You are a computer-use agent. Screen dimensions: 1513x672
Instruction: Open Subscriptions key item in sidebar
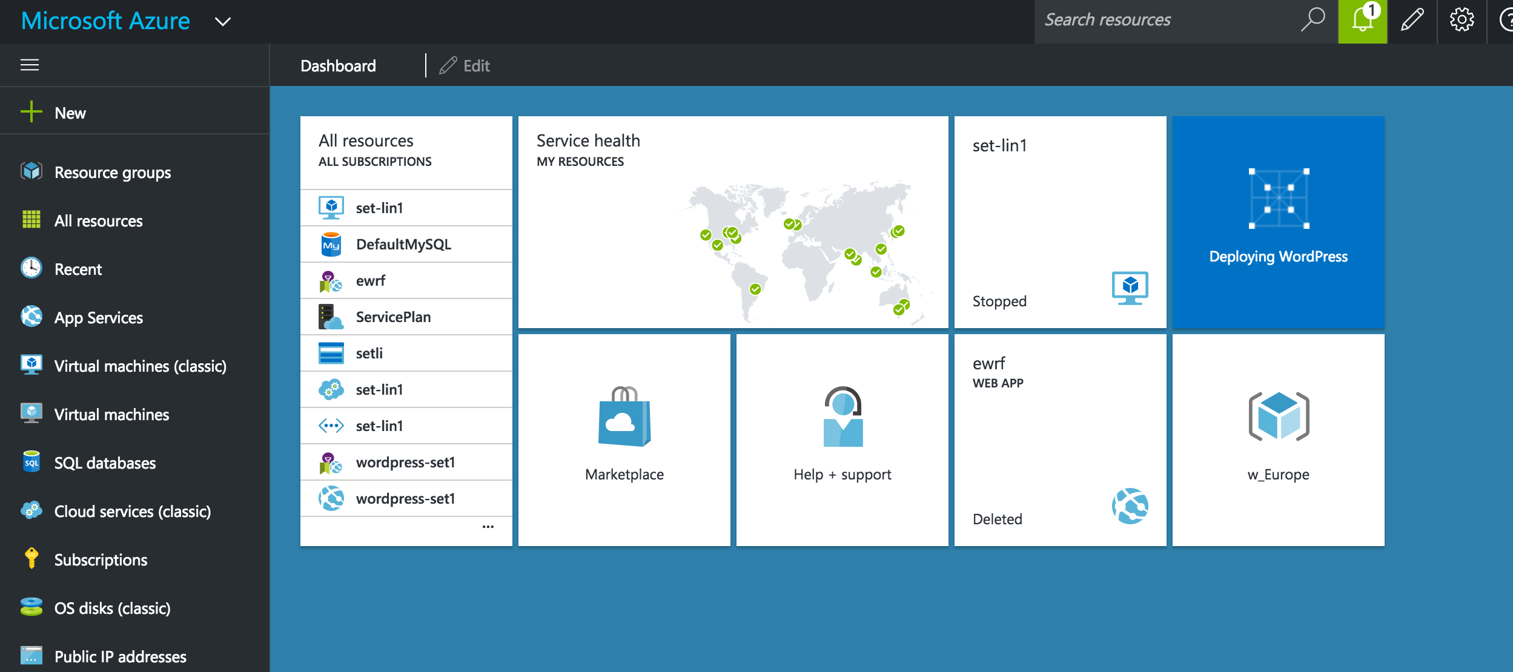101,560
